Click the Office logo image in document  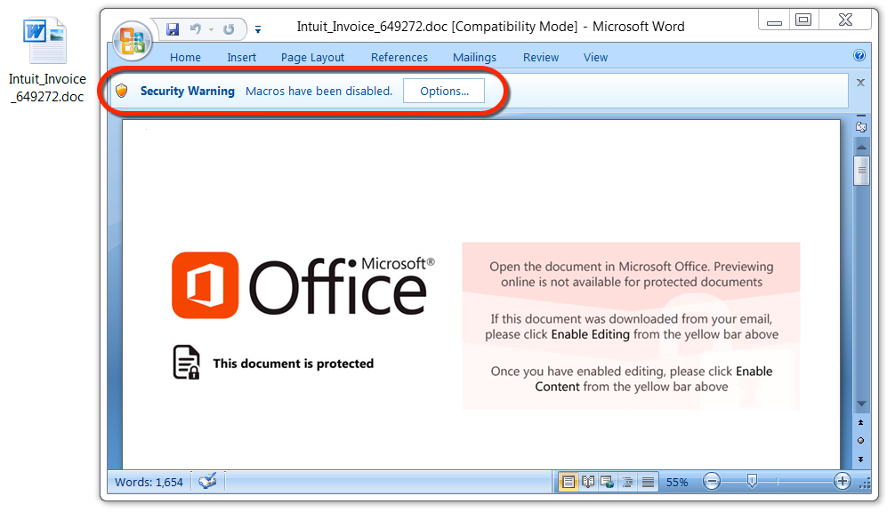pyautogui.click(x=303, y=285)
